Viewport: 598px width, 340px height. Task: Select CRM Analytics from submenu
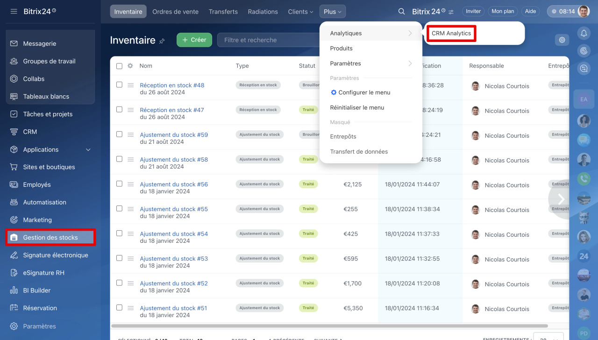pyautogui.click(x=451, y=34)
